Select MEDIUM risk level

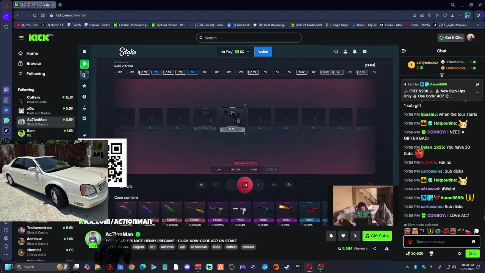click(236, 169)
